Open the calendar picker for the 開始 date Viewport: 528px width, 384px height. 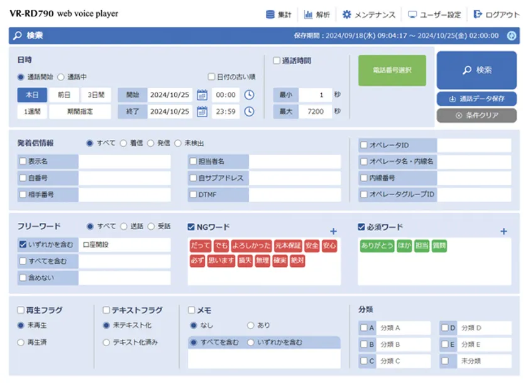(x=201, y=94)
